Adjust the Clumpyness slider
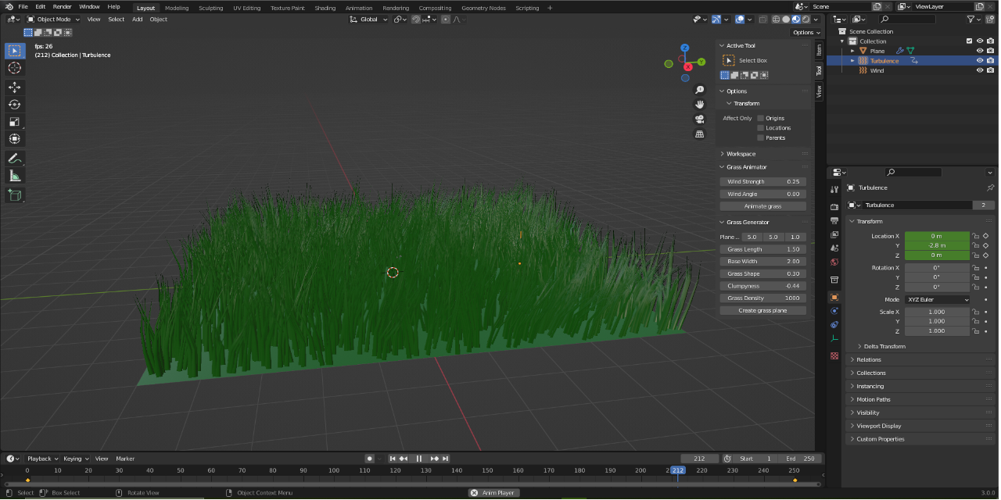This screenshot has height=500, width=1001. click(763, 286)
